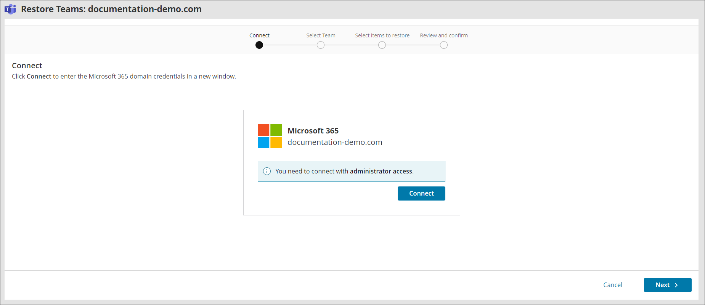Click the Review and confirm step circle
This screenshot has width=705, height=305.
click(444, 45)
